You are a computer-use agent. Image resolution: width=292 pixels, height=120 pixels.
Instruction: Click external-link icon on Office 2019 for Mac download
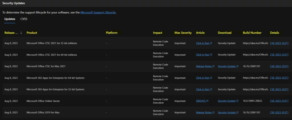[x=237, y=112]
